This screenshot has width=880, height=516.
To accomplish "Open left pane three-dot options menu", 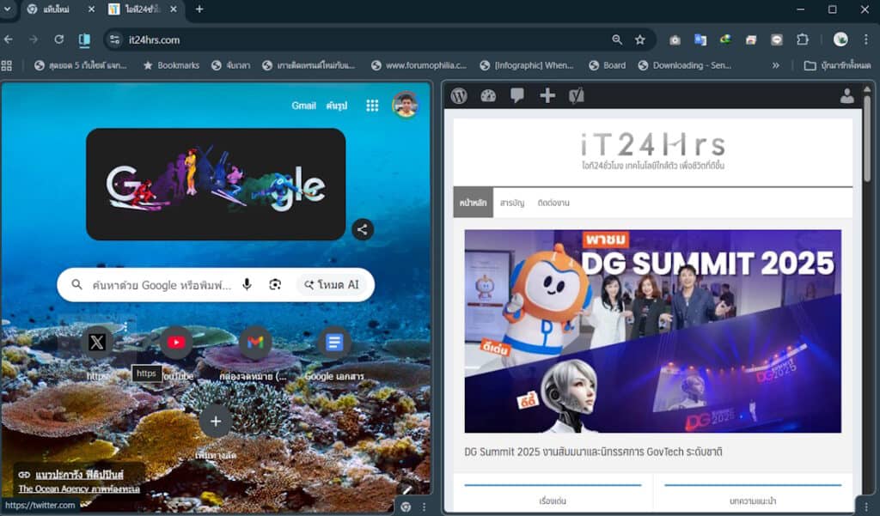I will [x=424, y=507].
